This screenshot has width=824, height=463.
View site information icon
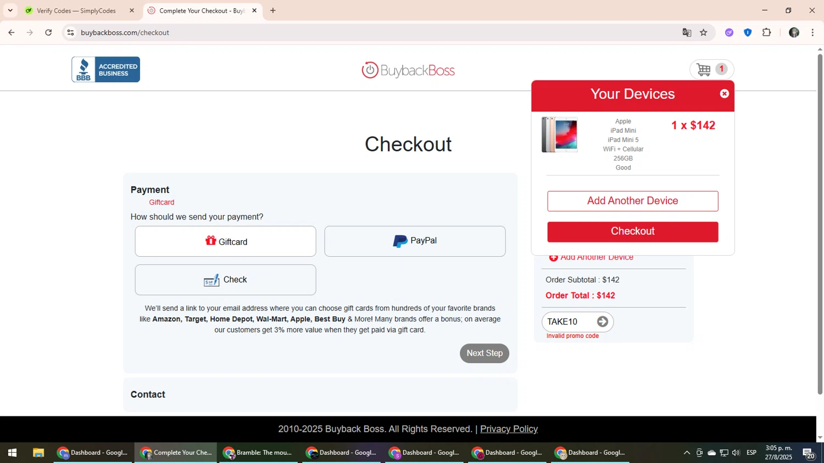(70, 32)
